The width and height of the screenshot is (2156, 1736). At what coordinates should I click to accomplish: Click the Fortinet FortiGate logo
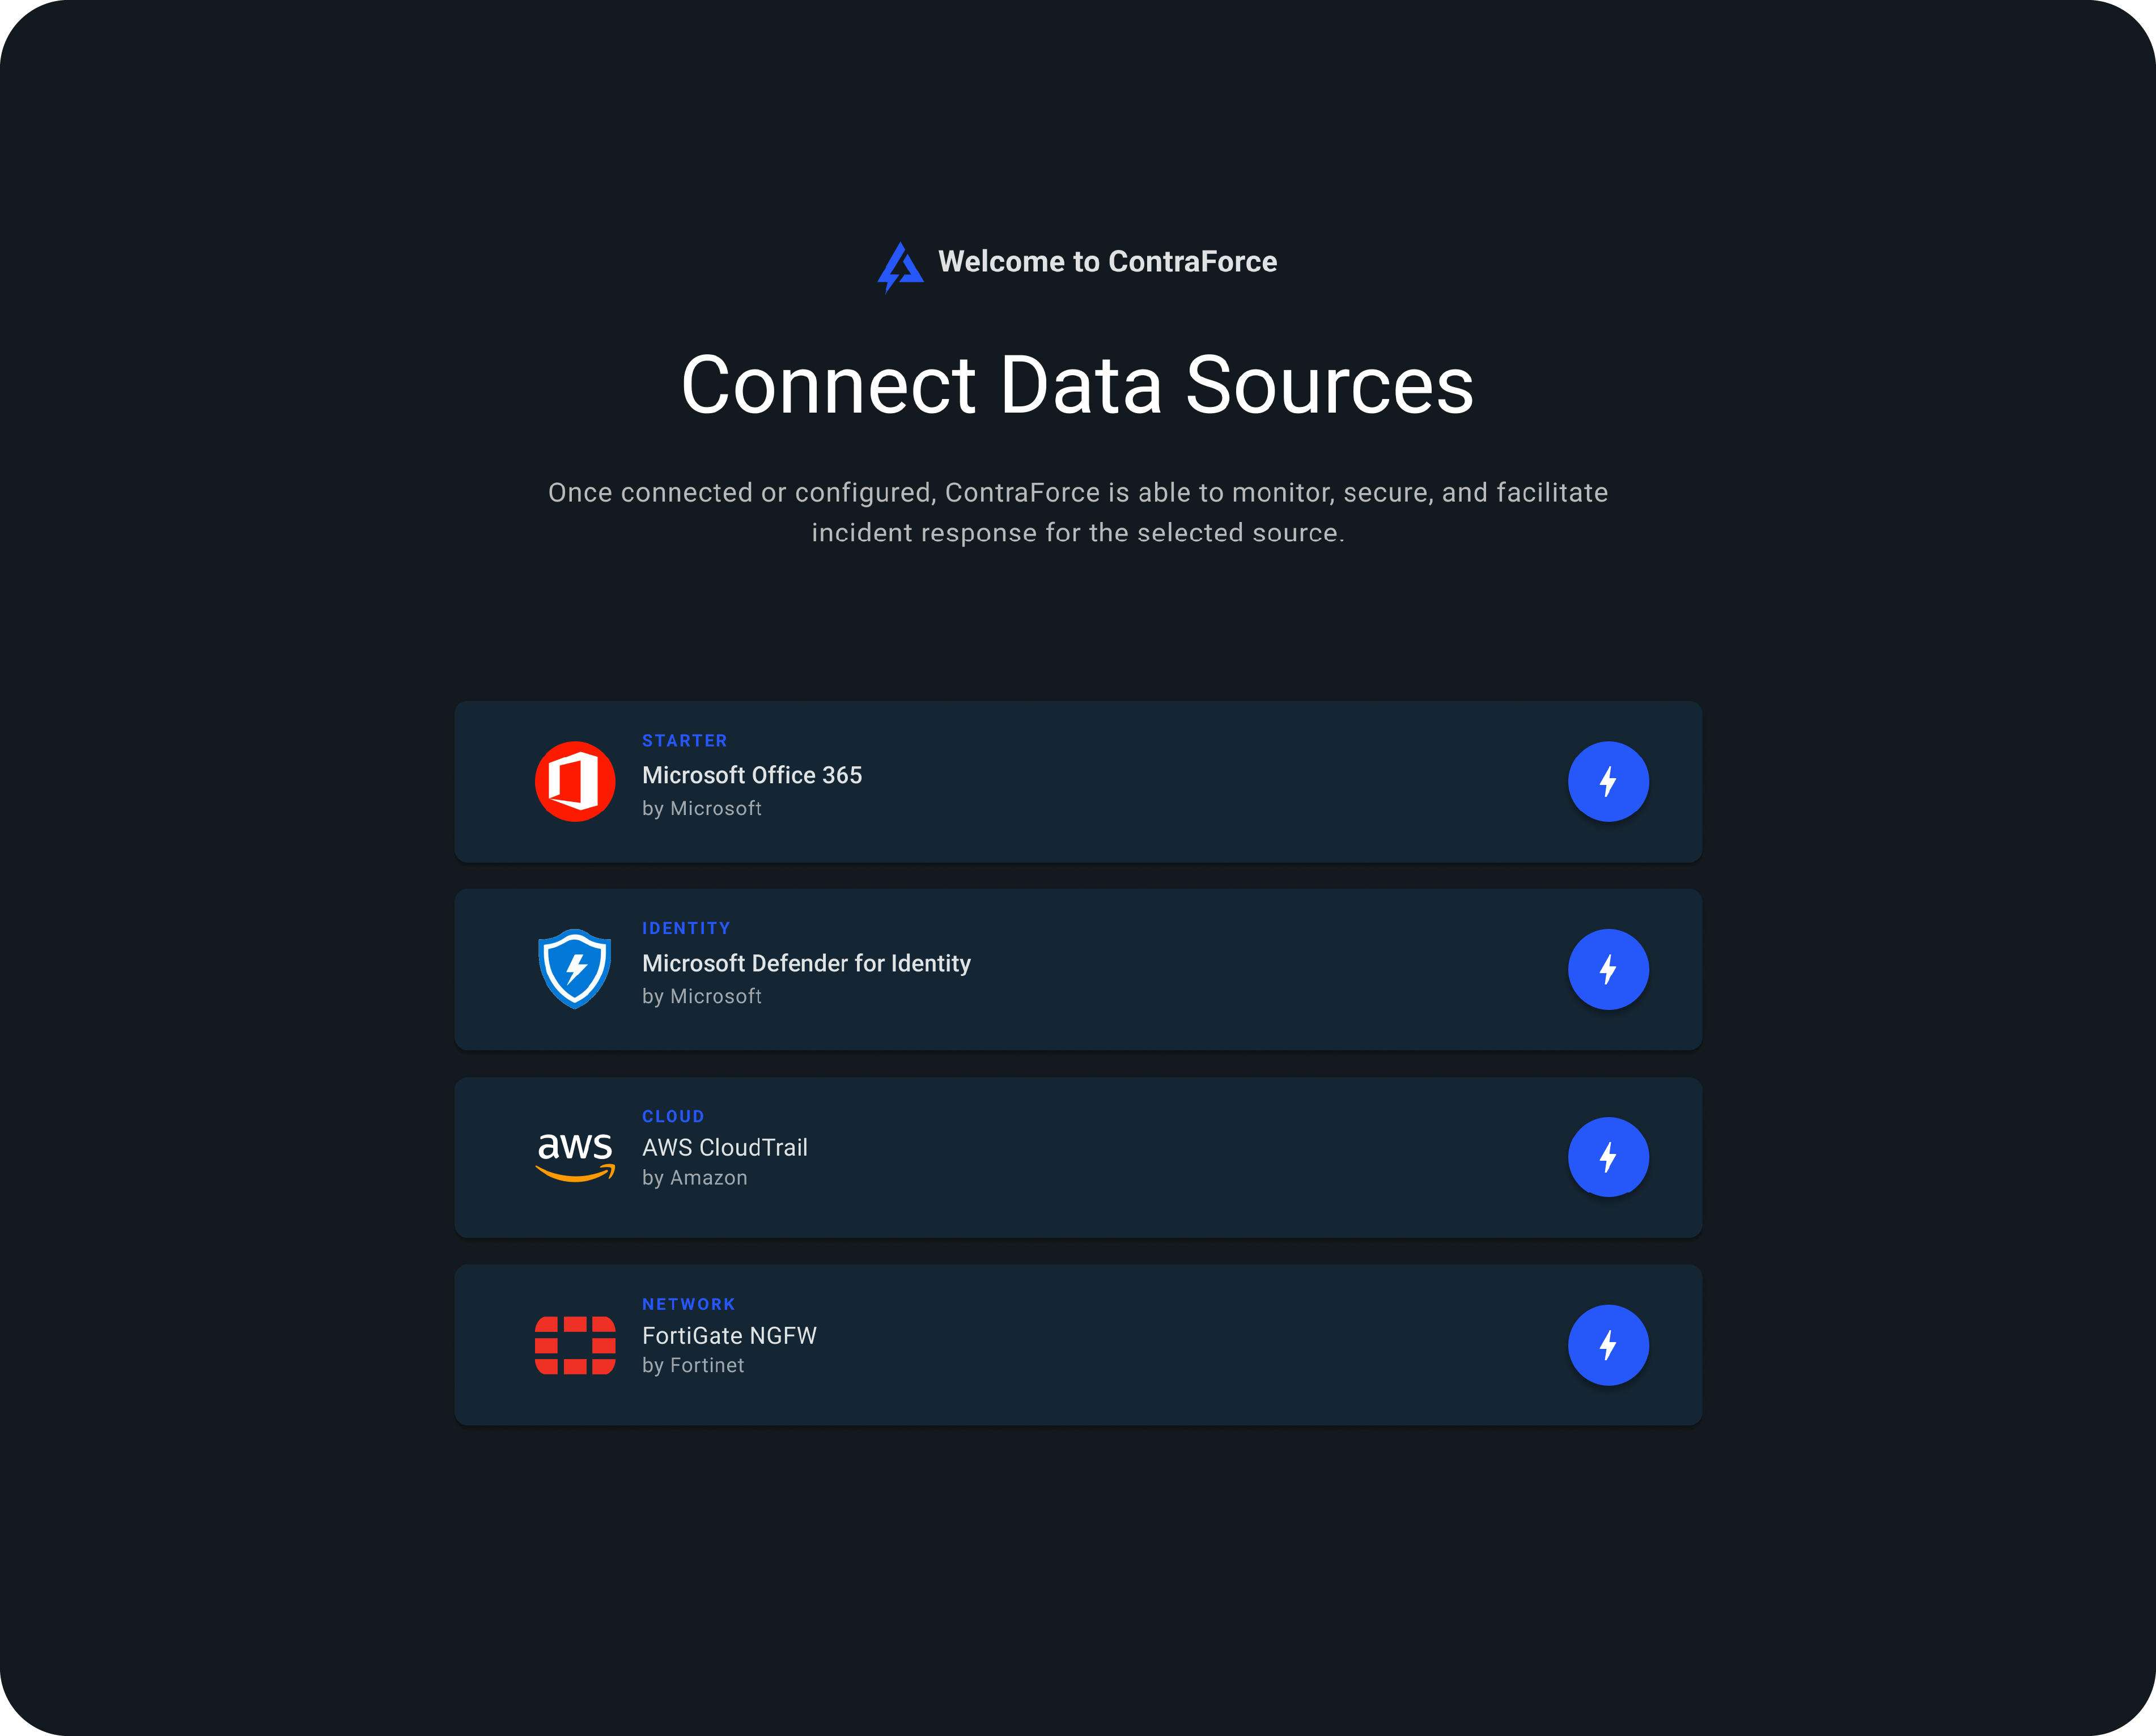[575, 1344]
